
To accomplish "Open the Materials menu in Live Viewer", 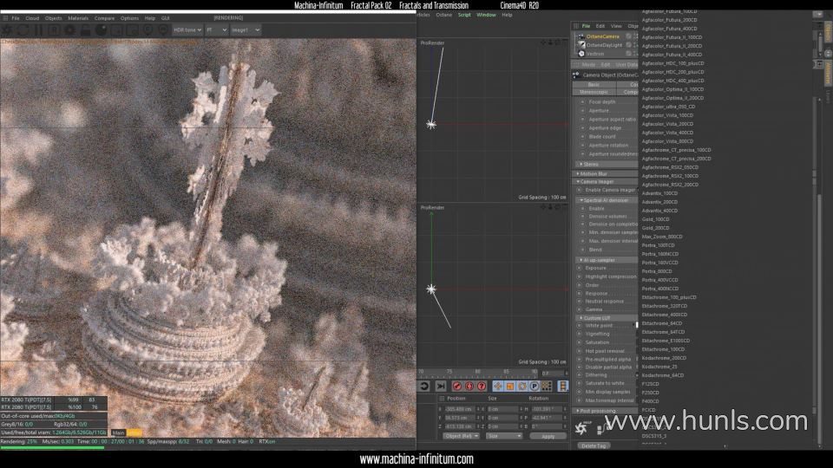I will pyautogui.click(x=78, y=17).
